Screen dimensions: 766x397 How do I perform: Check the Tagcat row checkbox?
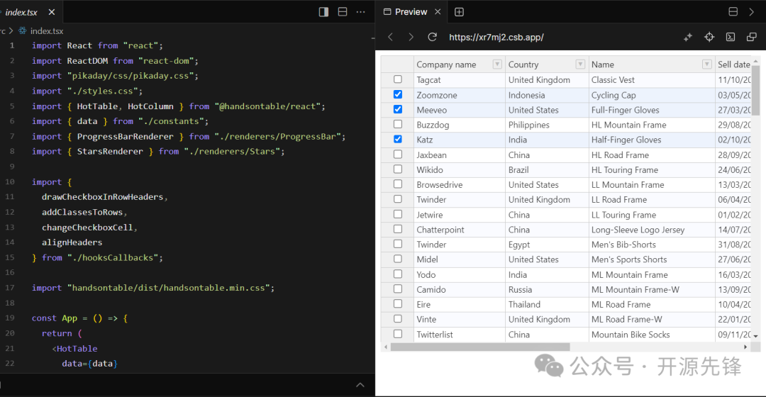click(398, 79)
